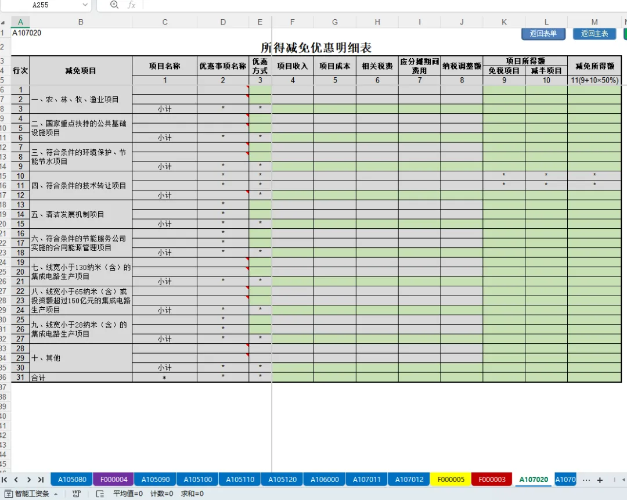Expand the arrow next to 智能工资条
627x500 pixels.
(56, 494)
